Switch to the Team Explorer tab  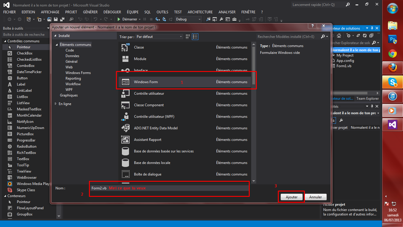tap(367, 99)
